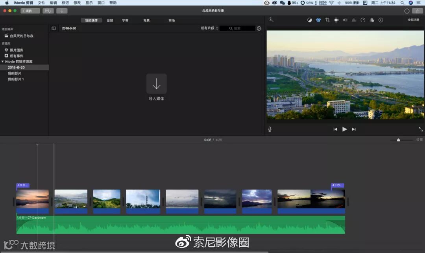Screen dimensions: 425x253
Task: Click the magic wand auto-enhance icon
Action: (x=271, y=20)
